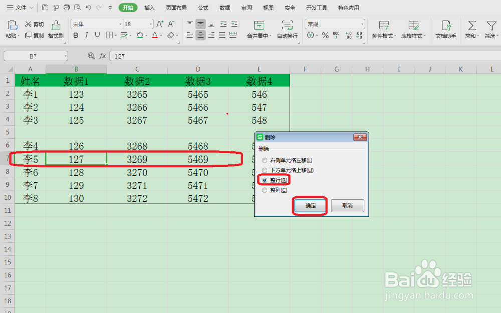Viewport: 501px width, 313px height.
Task: Toggle Bold formatting
Action: click(x=76, y=35)
